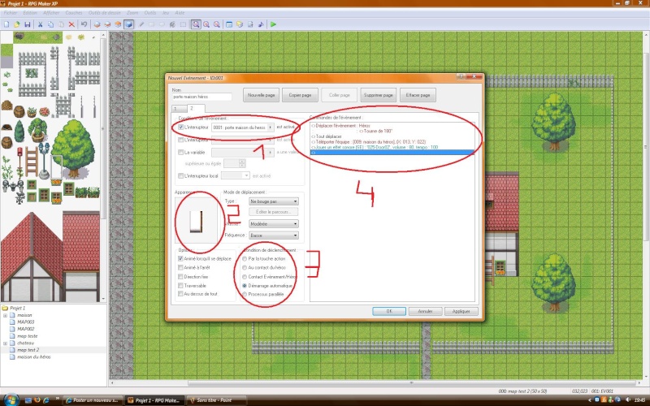
Task: Select maison du héros map in tree
Action: pyautogui.click(x=33, y=356)
